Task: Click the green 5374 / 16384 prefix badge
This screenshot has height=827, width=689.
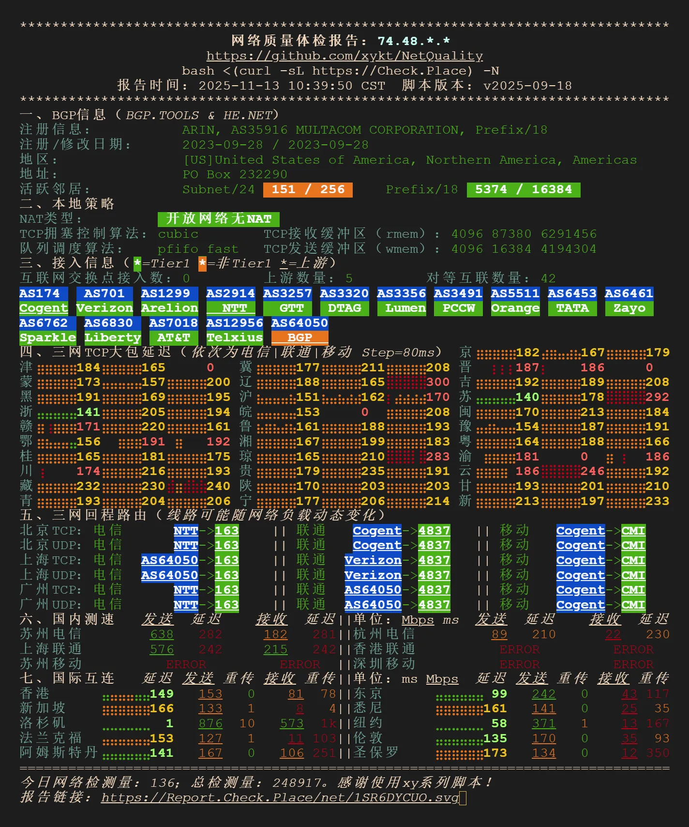Action: pos(523,190)
